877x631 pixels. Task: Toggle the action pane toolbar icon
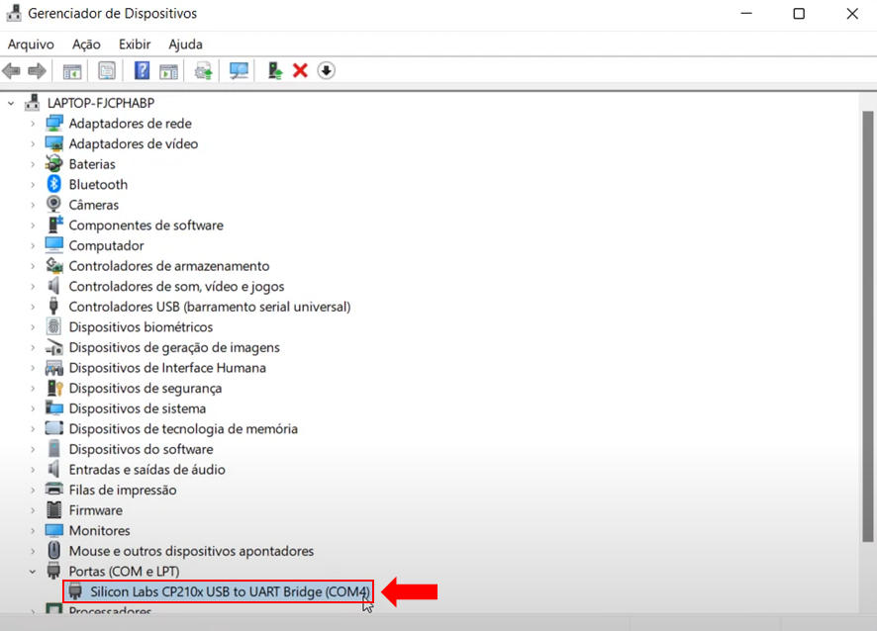[x=168, y=71]
